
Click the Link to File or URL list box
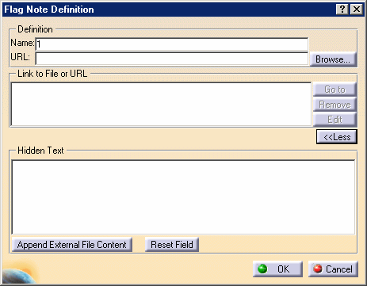(161, 105)
